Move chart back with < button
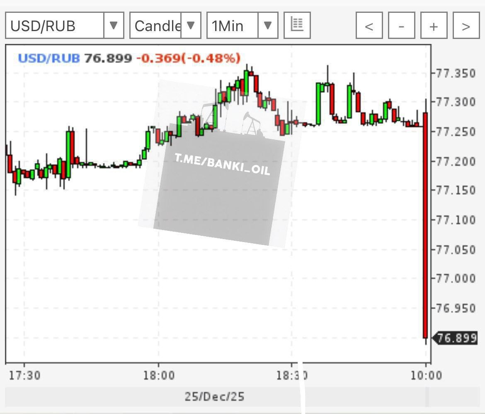The width and height of the screenshot is (485, 414). click(x=369, y=25)
